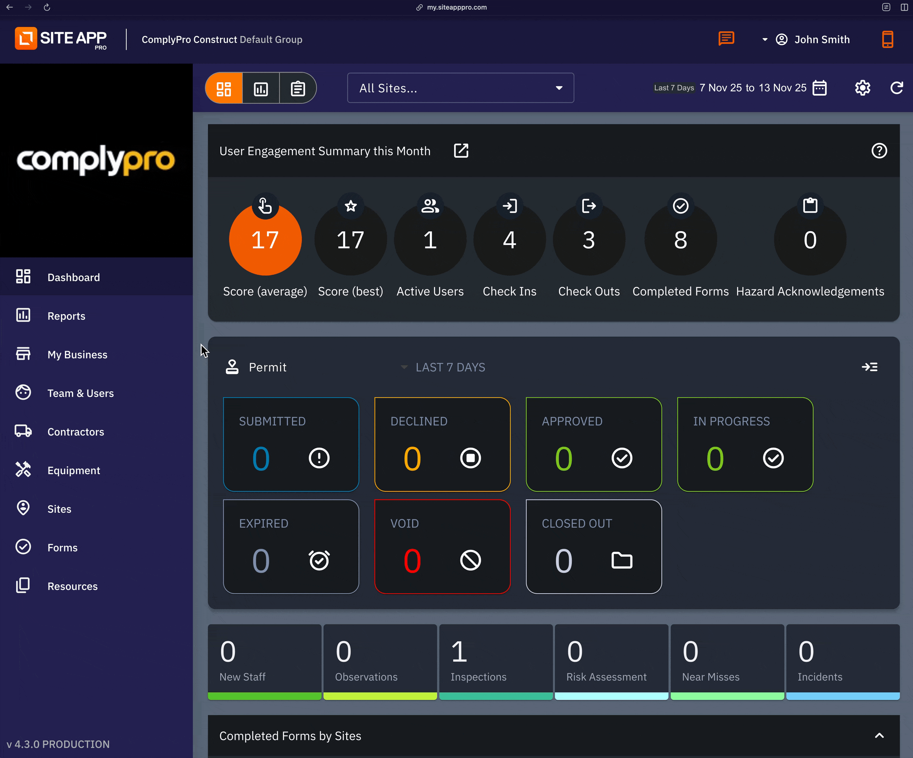Open the Inspections count tile
Screen dimensions: 913x758
coord(496,661)
